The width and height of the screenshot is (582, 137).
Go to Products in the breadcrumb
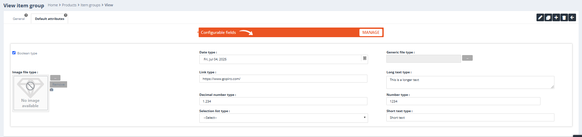69,5
